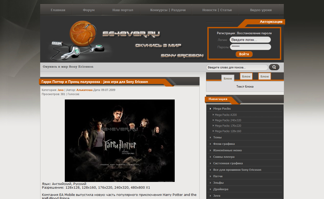
Task: Click the Harry Potter game poster image
Action: (x=120, y=141)
